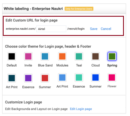The height and width of the screenshot is (116, 130).
Task: Choose the Teal theme swatch
Action: point(79,56)
